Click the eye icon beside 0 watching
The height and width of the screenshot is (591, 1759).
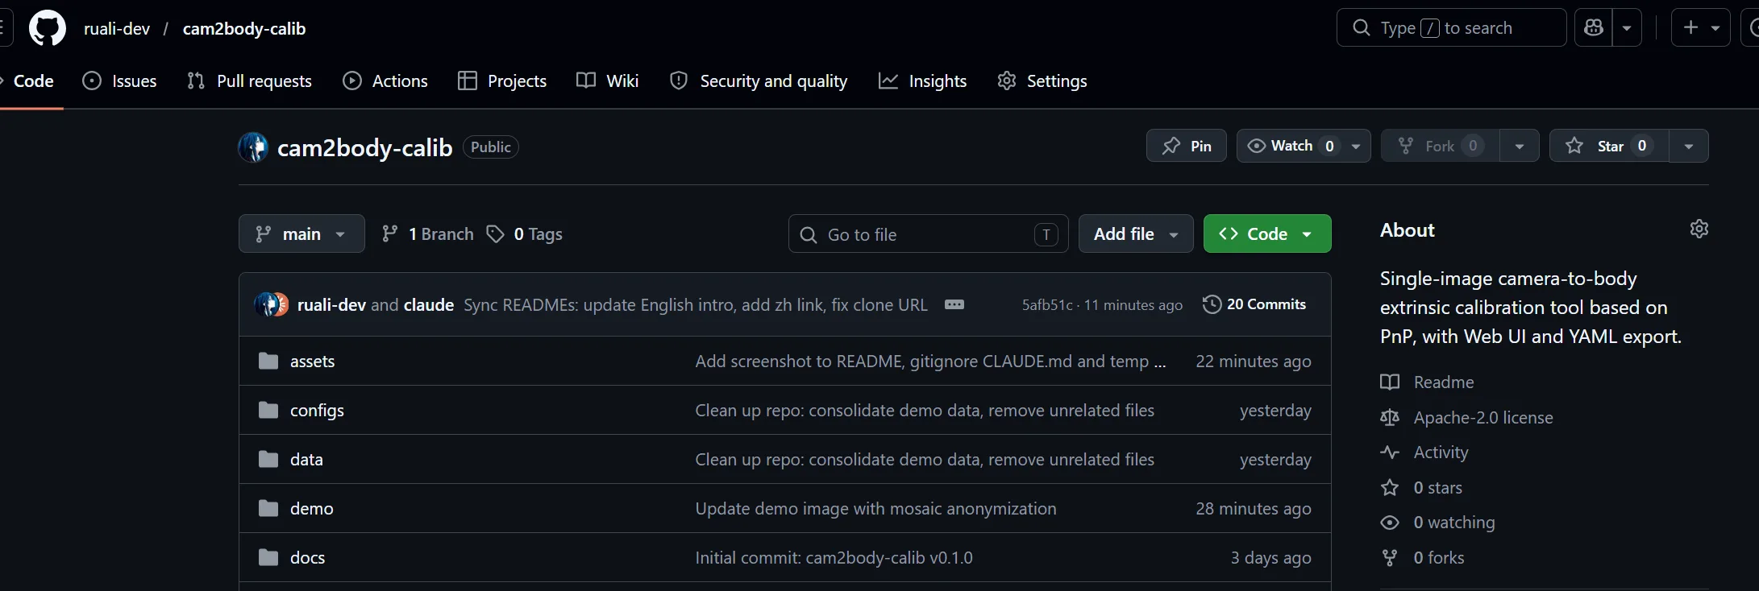click(1390, 523)
